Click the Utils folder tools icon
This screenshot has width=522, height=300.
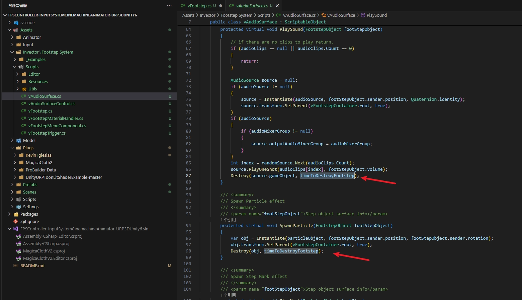point(24,89)
